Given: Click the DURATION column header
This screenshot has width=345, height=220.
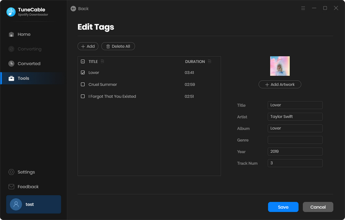Looking at the screenshot, I should click(195, 62).
